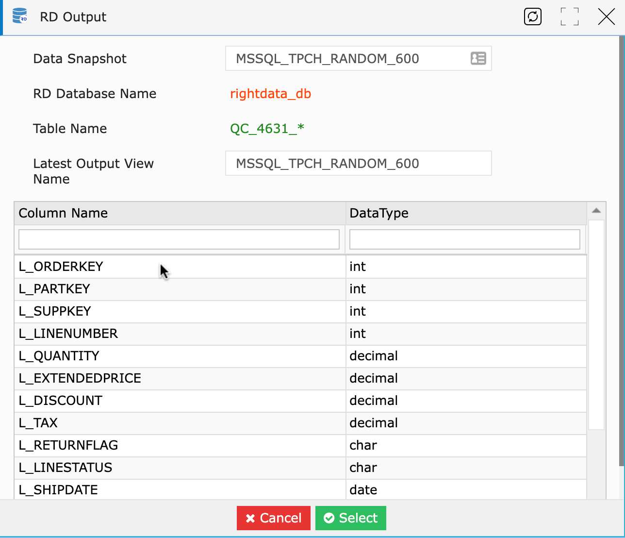Viewport: 625px width, 538px height.
Task: Click the DataType filter box
Action: (464, 239)
